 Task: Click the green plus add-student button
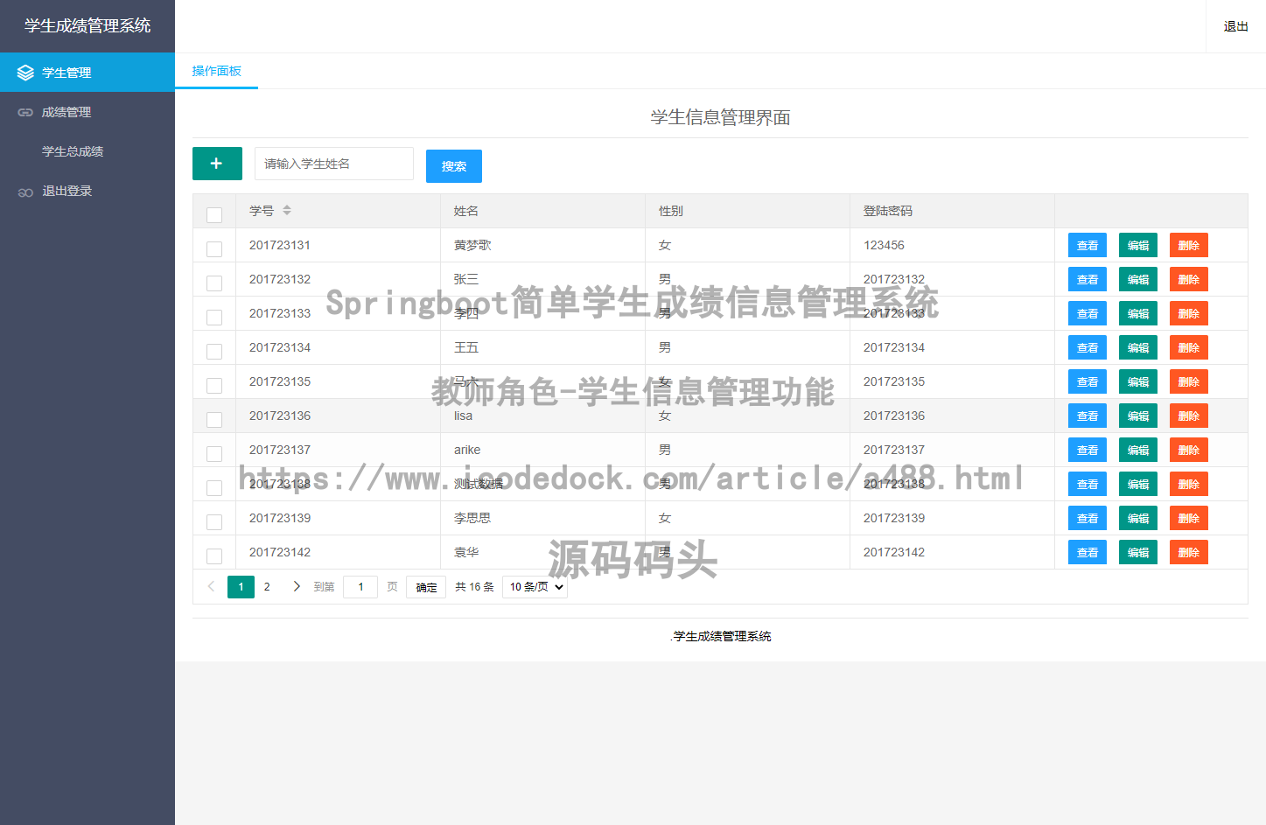[217, 164]
